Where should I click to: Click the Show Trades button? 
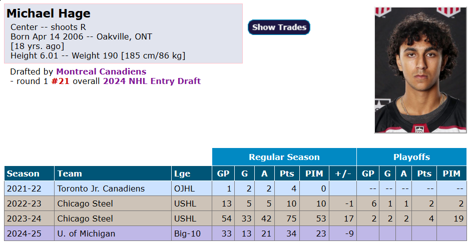(279, 27)
